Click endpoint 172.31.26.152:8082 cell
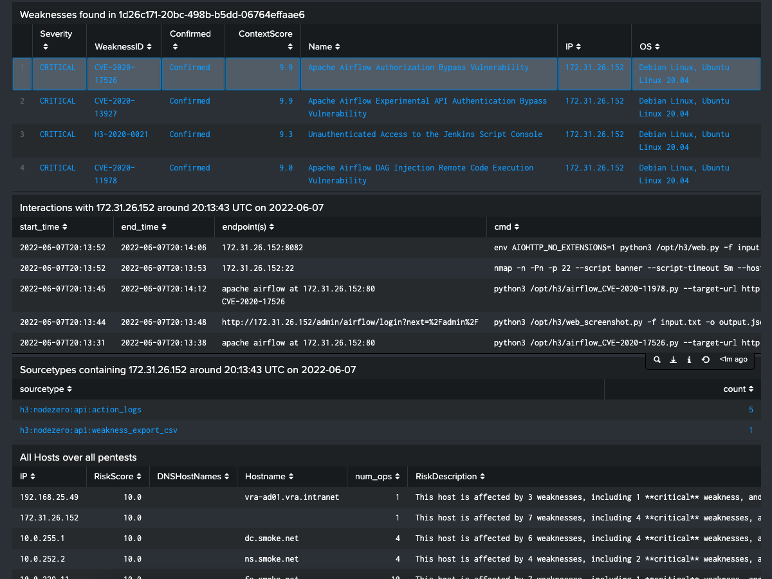Screen dimensions: 772x579 262,248
